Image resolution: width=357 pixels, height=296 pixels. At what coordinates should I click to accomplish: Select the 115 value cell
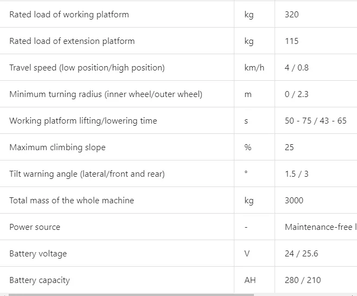pyautogui.click(x=291, y=41)
